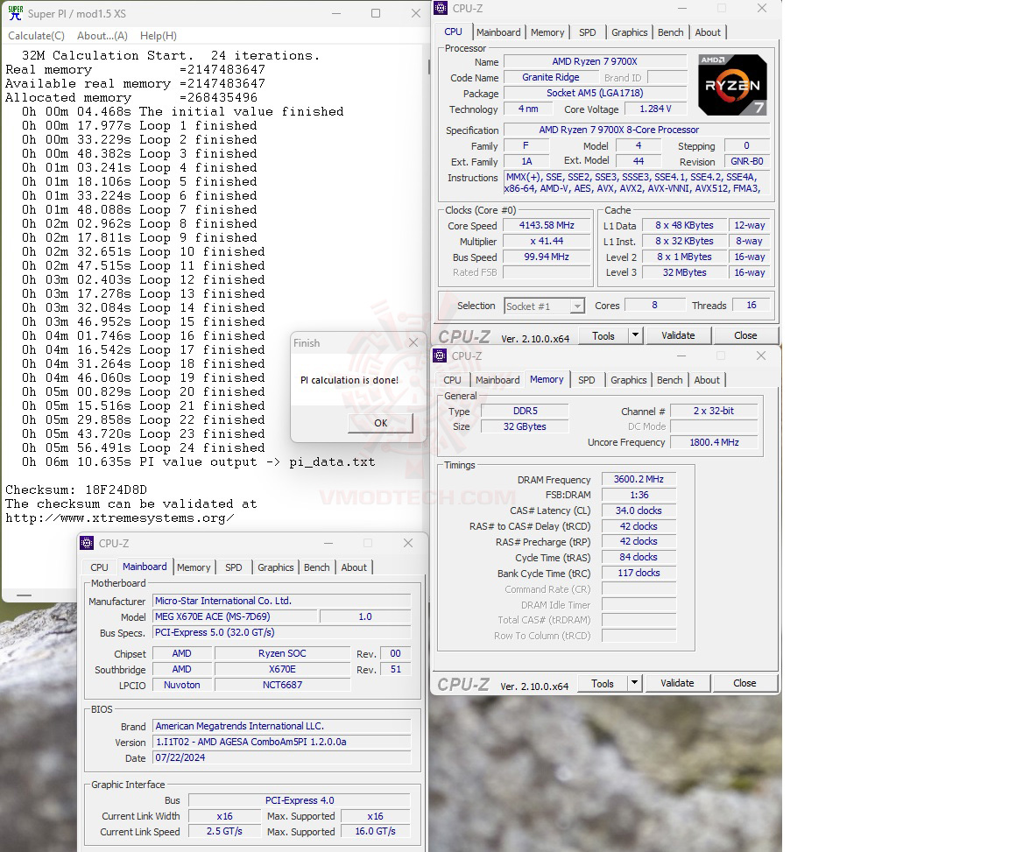This screenshot has width=1009, height=852.
Task: Open Bench tab in top CPU-Z
Action: pyautogui.click(x=671, y=32)
